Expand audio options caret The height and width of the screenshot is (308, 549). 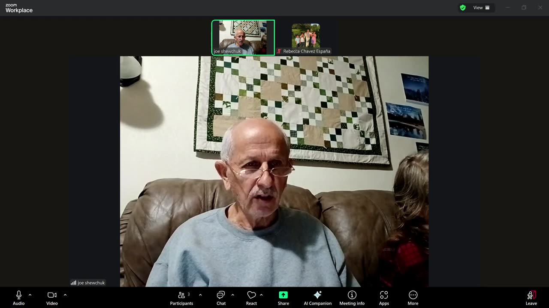(x=30, y=295)
